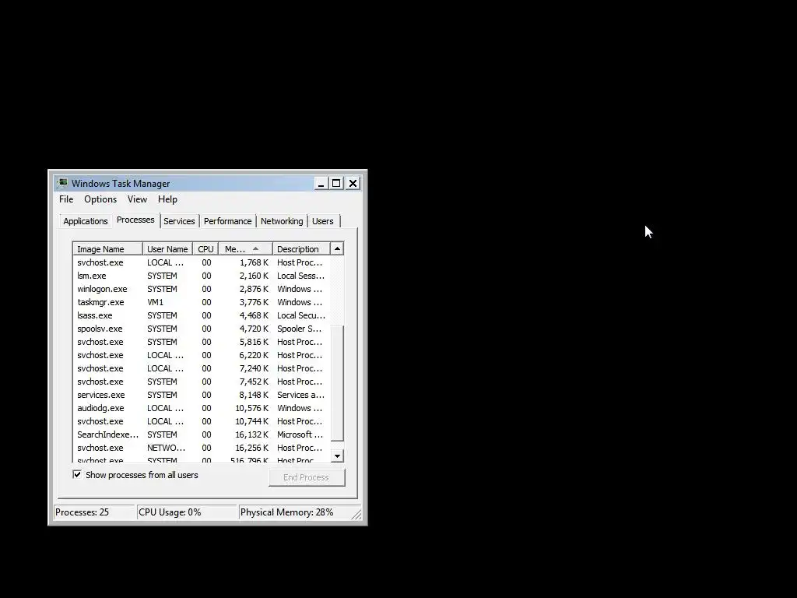The height and width of the screenshot is (598, 797).
Task: Switch to the Services tab
Action: point(179,221)
